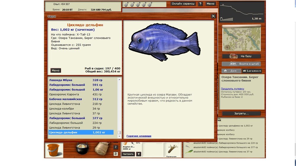296x166 pixels.
Task: Expand dropdown arrow next to Настроить
Action: tap(139, 154)
